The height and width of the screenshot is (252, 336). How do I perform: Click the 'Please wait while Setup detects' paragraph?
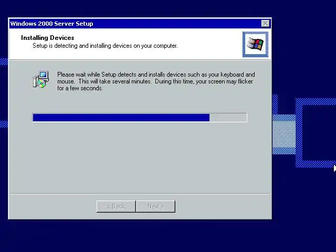(x=156, y=81)
